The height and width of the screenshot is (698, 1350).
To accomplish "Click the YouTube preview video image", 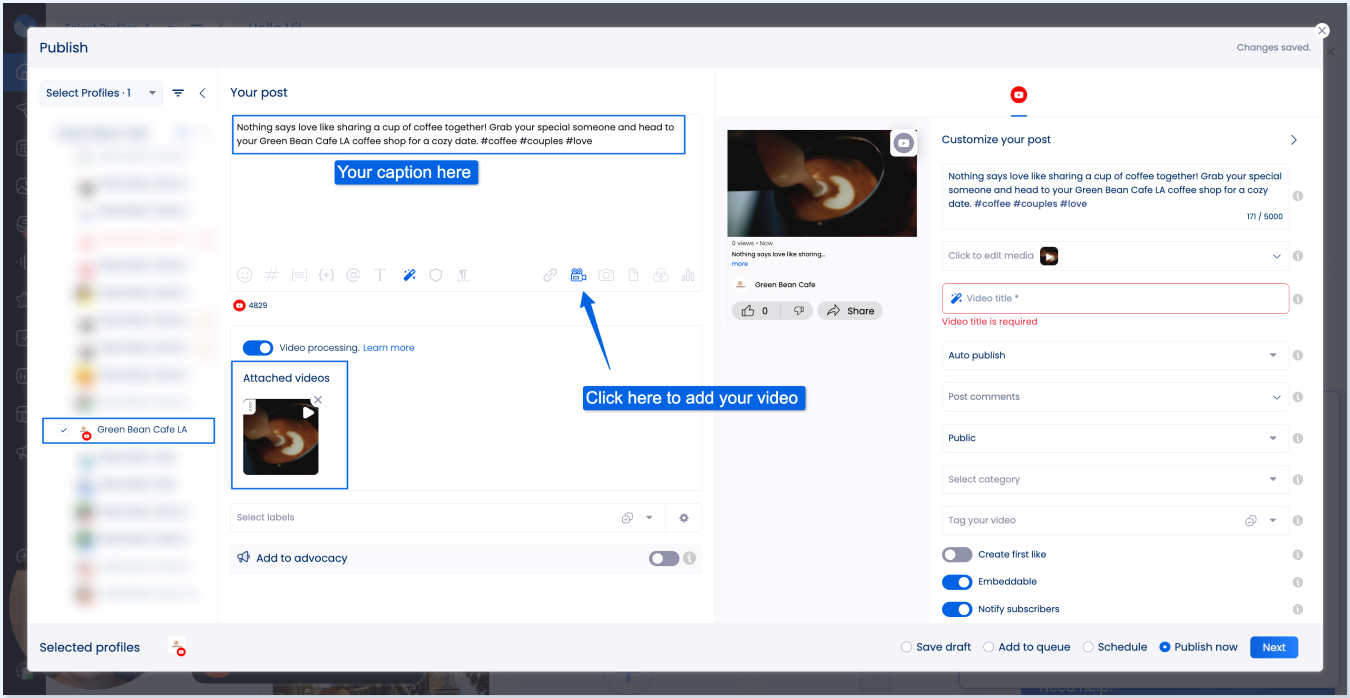I will [x=821, y=183].
